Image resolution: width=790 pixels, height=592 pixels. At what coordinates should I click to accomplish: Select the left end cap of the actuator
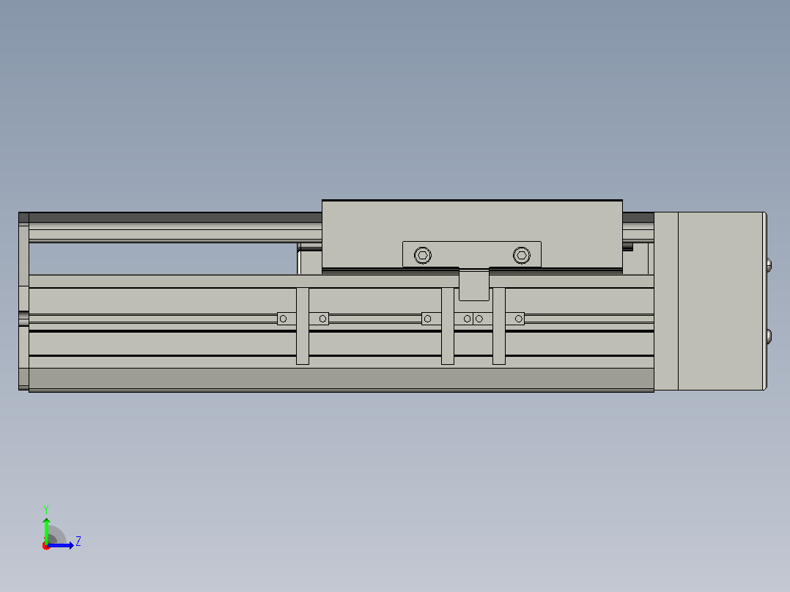point(23,301)
